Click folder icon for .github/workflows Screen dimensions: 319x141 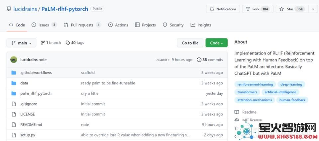tap(14, 72)
